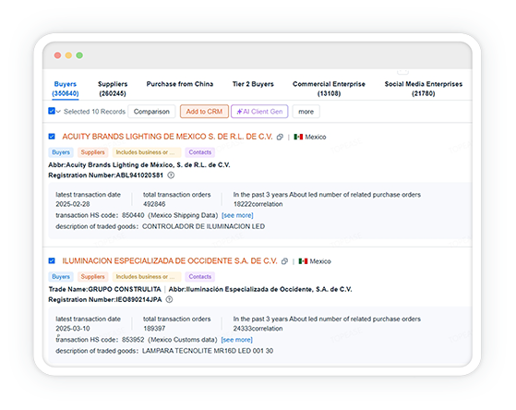Open the Commercial Enterprise (13108) tab
This screenshot has width=516, height=410.
(330, 89)
